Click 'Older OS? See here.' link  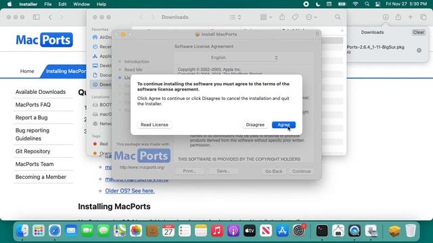[x=130, y=190]
